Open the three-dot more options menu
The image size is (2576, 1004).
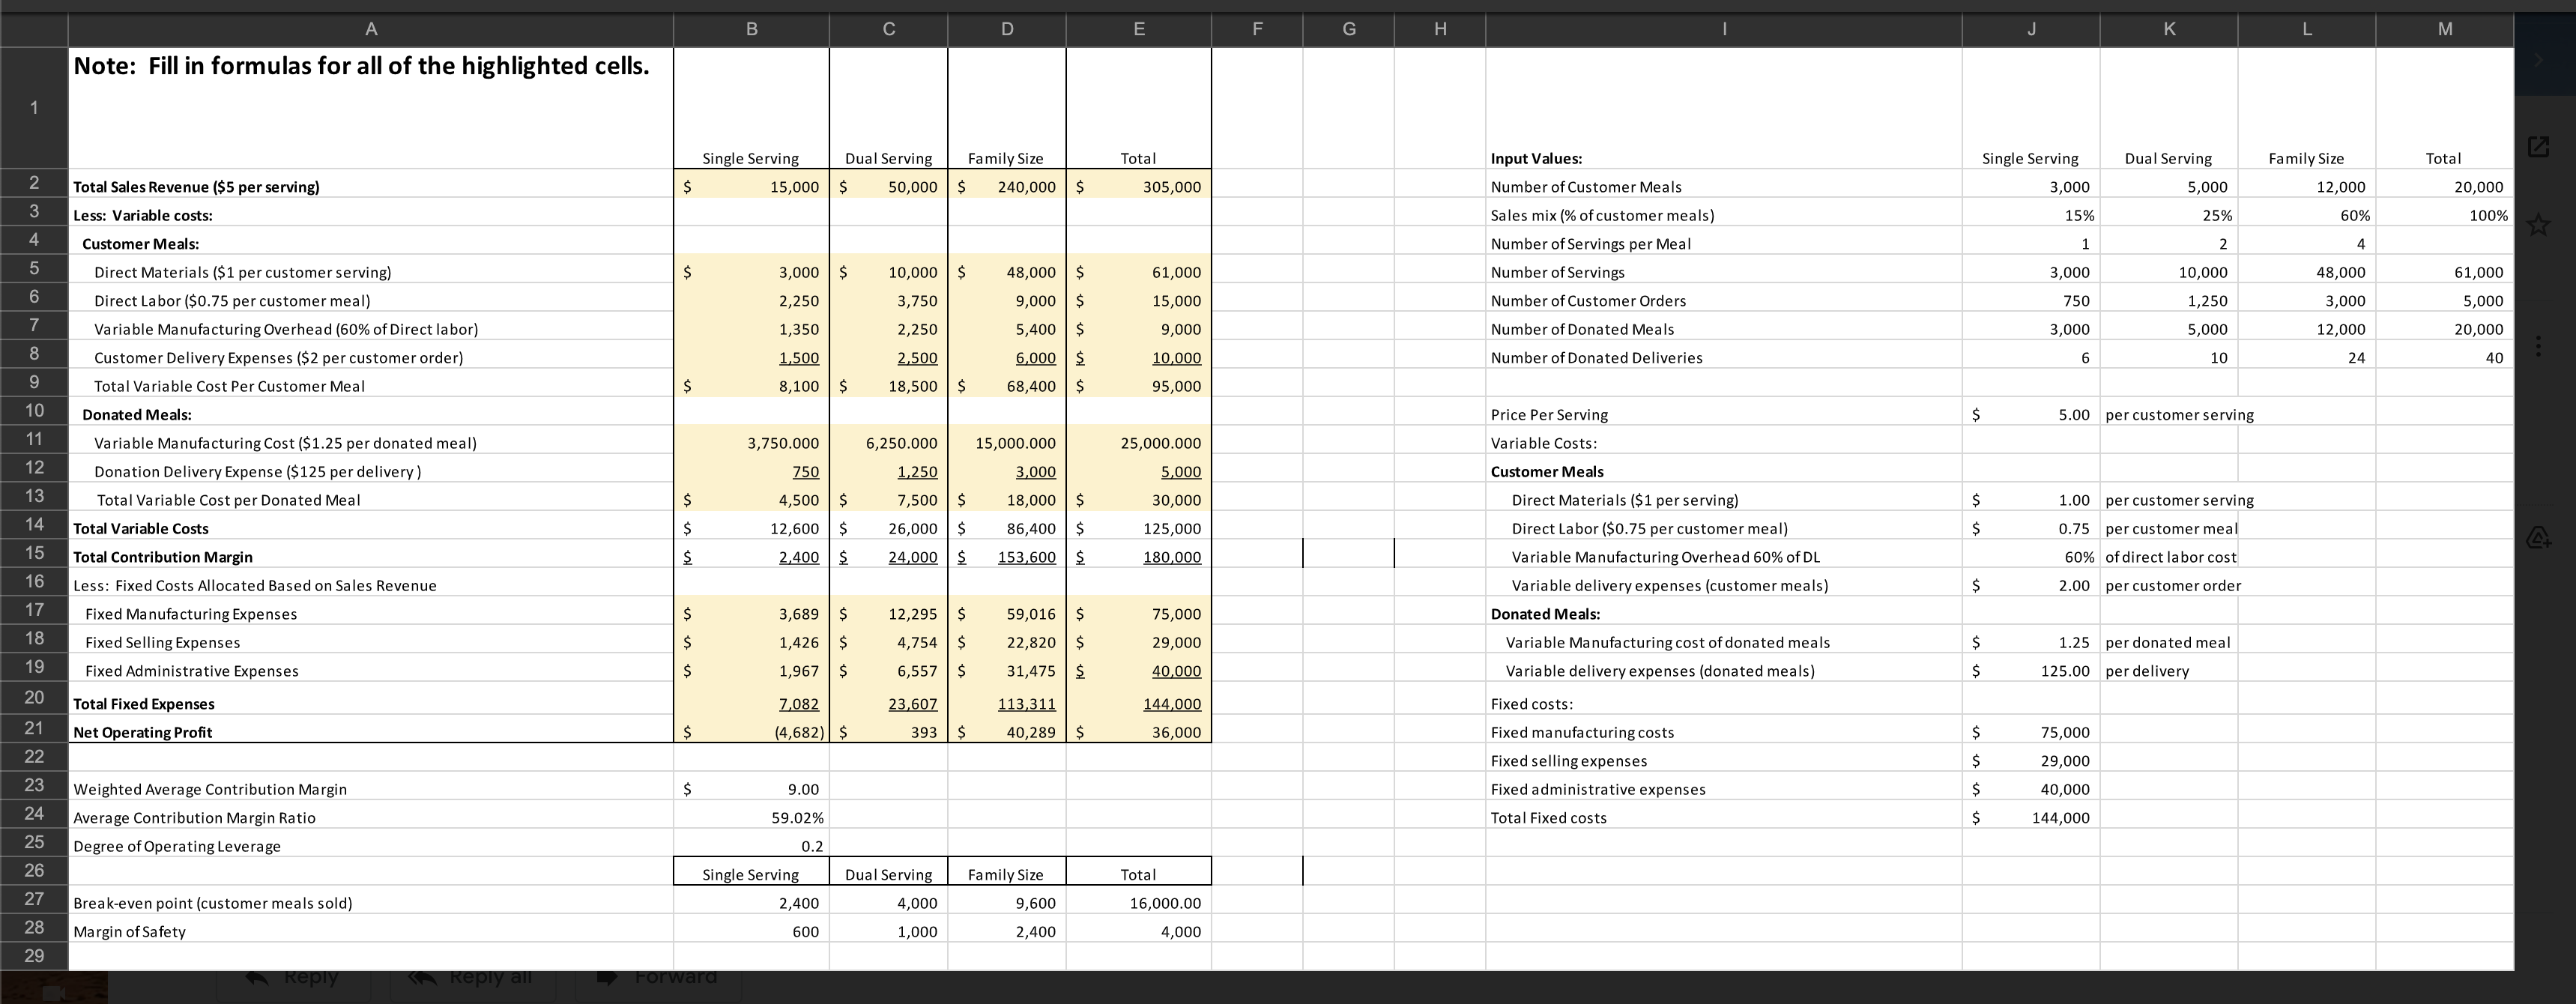pos(2538,346)
